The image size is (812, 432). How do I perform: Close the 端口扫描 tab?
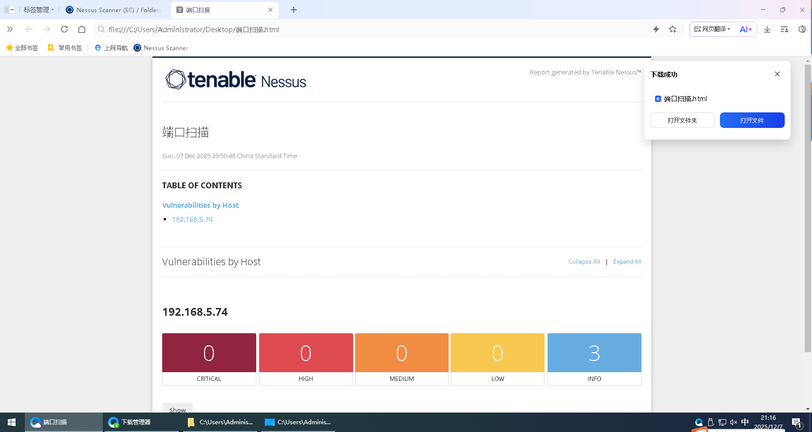tap(270, 10)
